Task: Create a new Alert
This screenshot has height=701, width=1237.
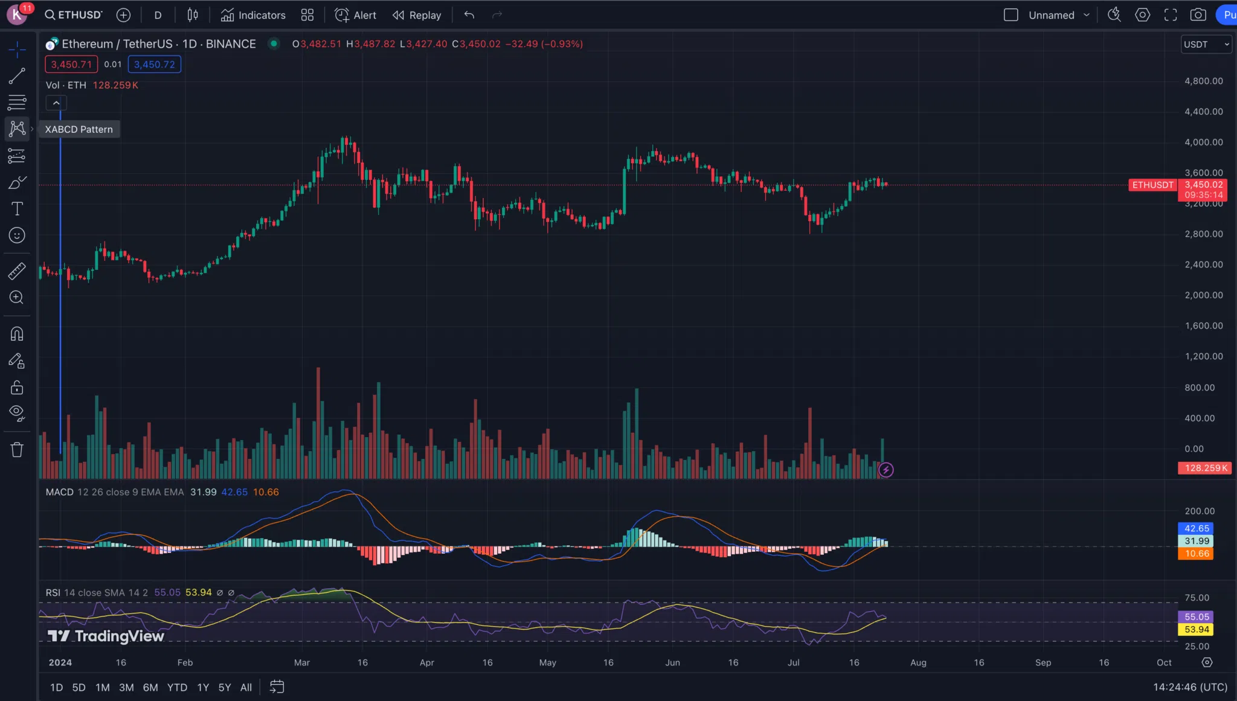Action: coord(356,15)
